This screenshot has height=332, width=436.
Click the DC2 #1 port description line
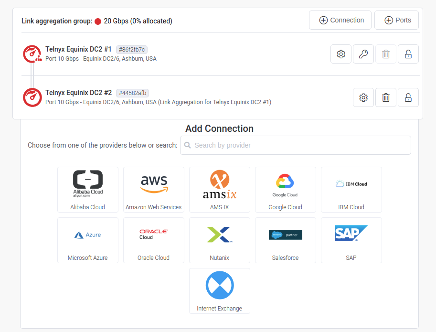coord(101,59)
